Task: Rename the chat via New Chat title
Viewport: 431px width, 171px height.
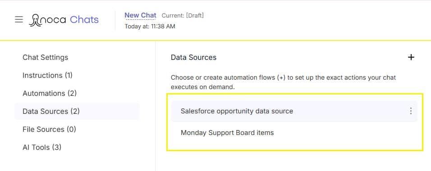Action: pos(141,15)
